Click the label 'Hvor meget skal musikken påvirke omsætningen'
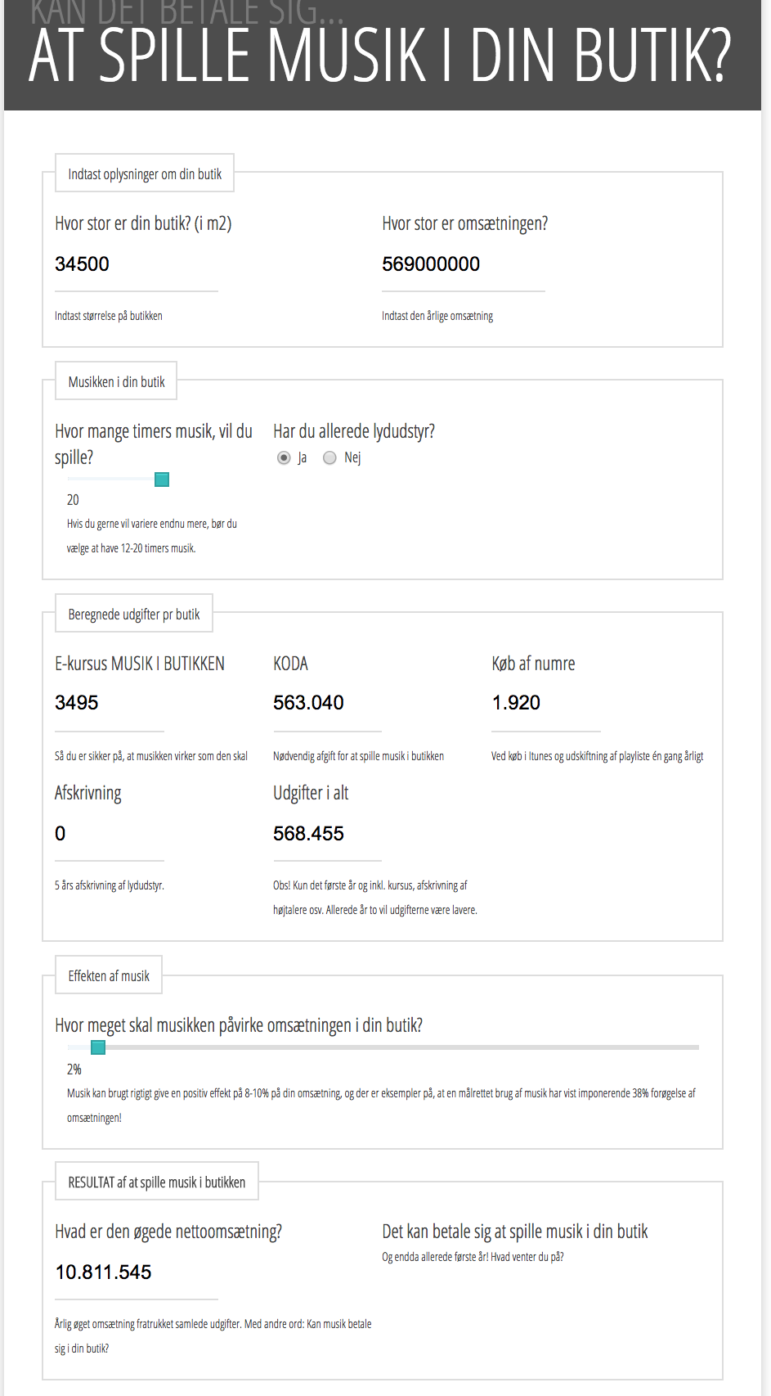The height and width of the screenshot is (1396, 771). point(239,1025)
